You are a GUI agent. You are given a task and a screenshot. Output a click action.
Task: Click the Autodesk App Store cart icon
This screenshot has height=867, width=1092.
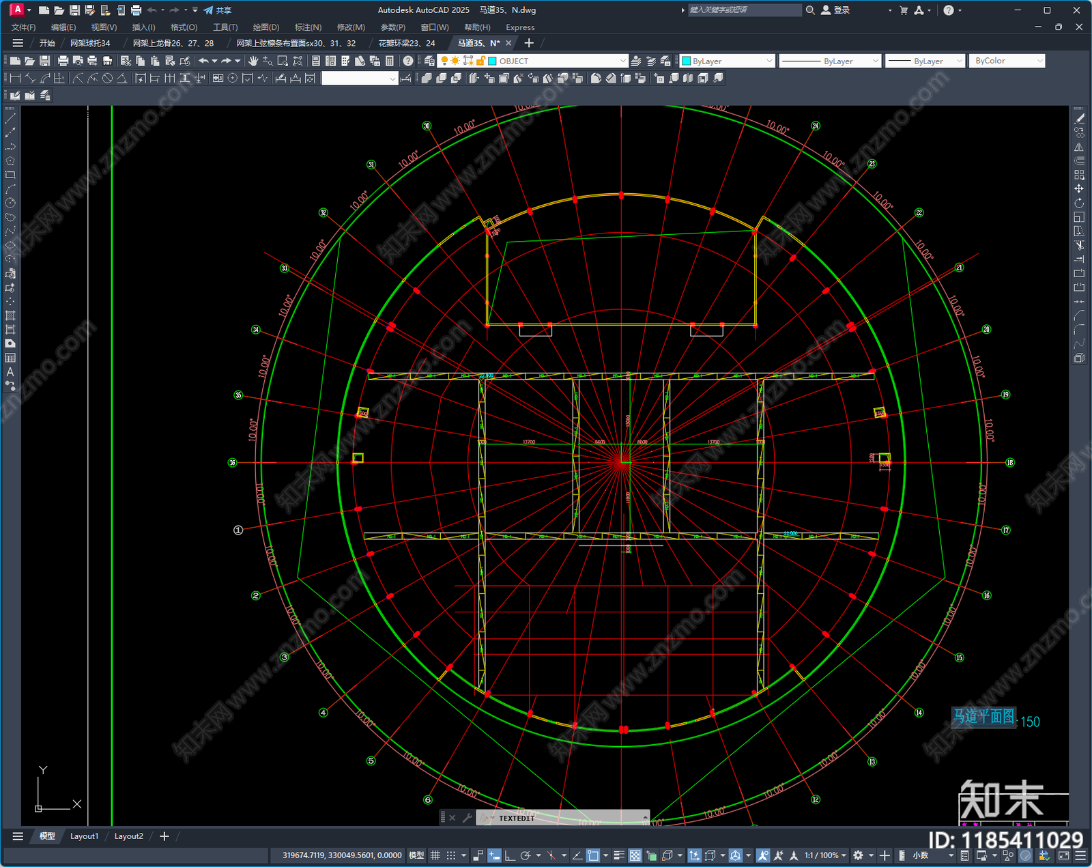coord(904,10)
